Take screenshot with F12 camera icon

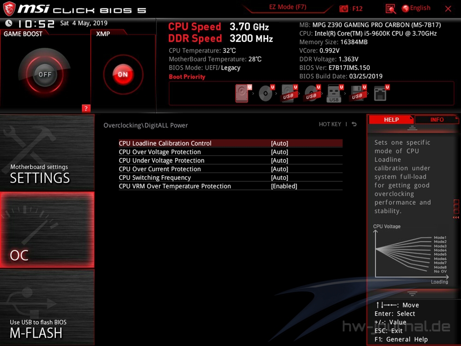point(343,8)
